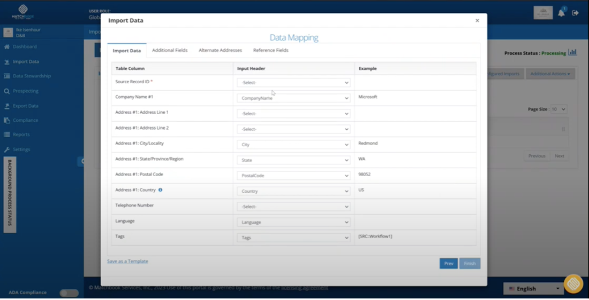589x300 pixels.
Task: Expand Additional Actions dropdown button
Action: (550, 74)
